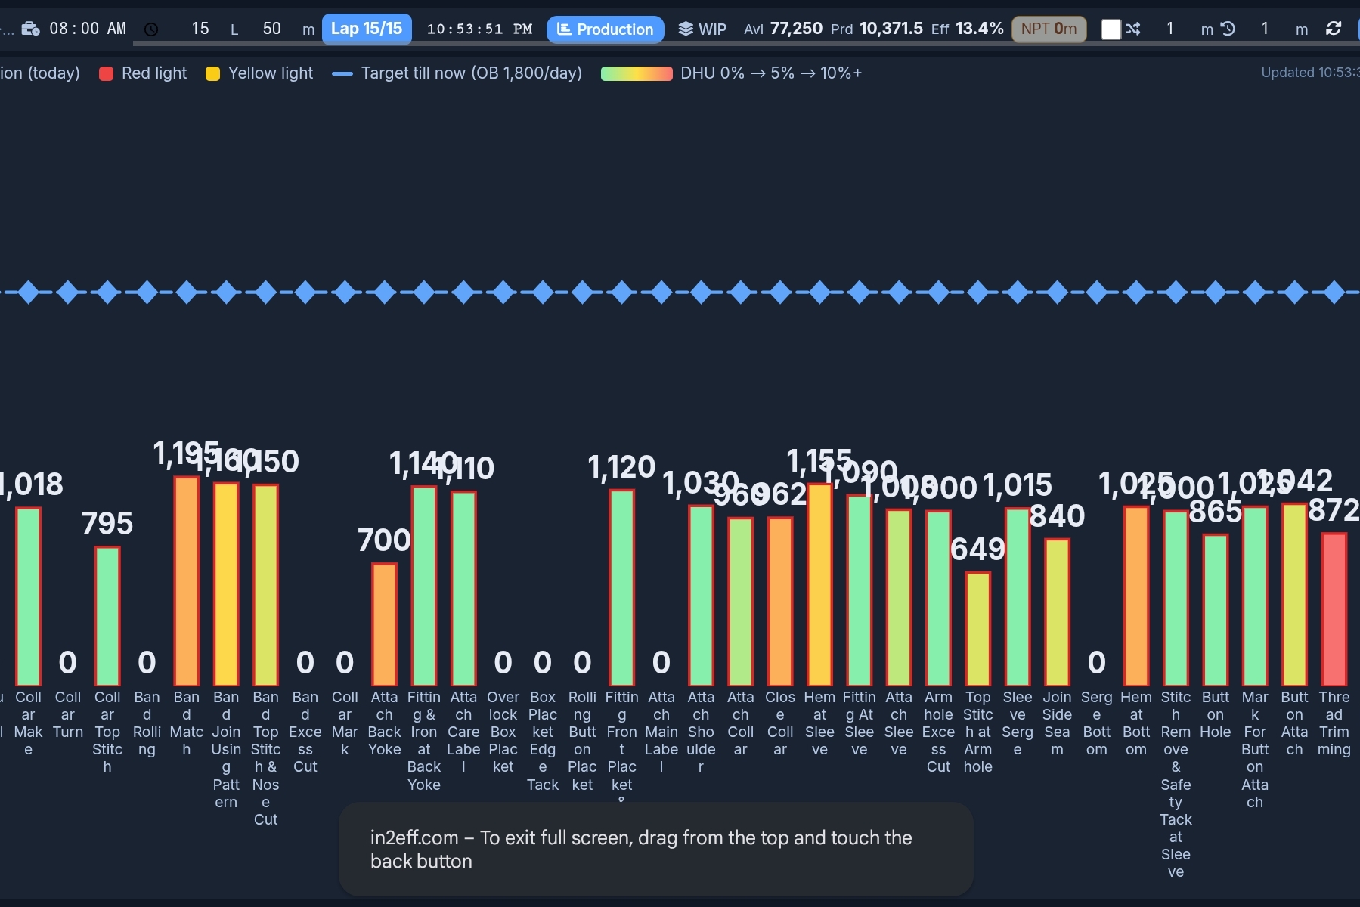Click the Sleeve Serge bar labeled 1,015
The width and height of the screenshot is (1360, 907).
pos(1017,597)
